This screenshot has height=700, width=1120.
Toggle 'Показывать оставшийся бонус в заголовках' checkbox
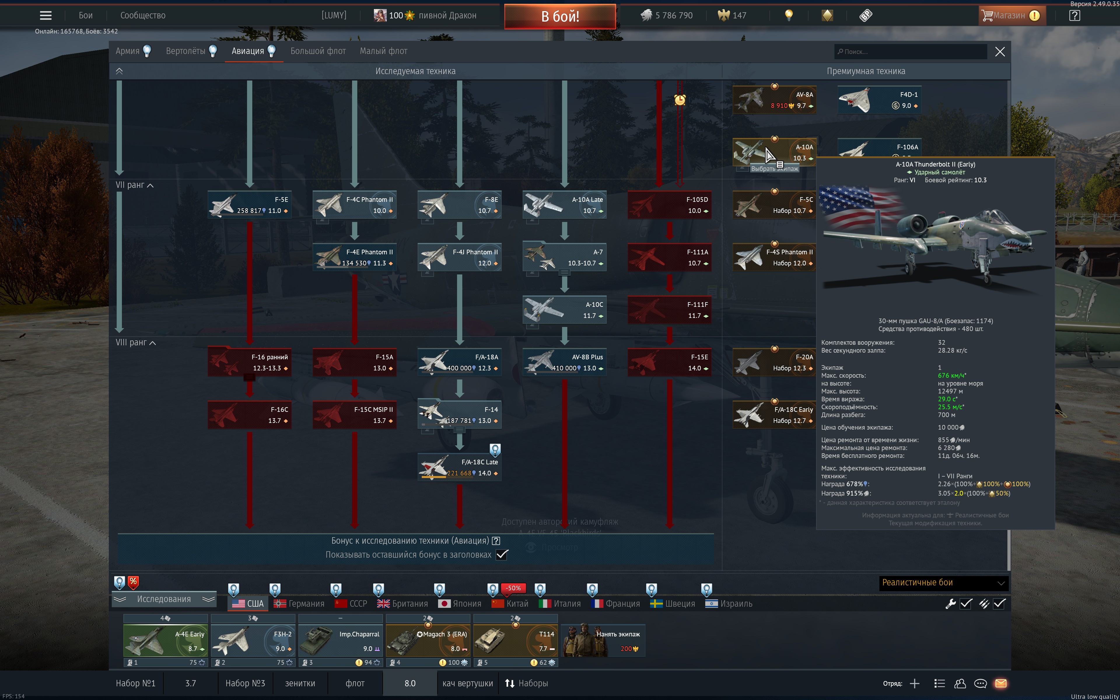pyautogui.click(x=502, y=555)
